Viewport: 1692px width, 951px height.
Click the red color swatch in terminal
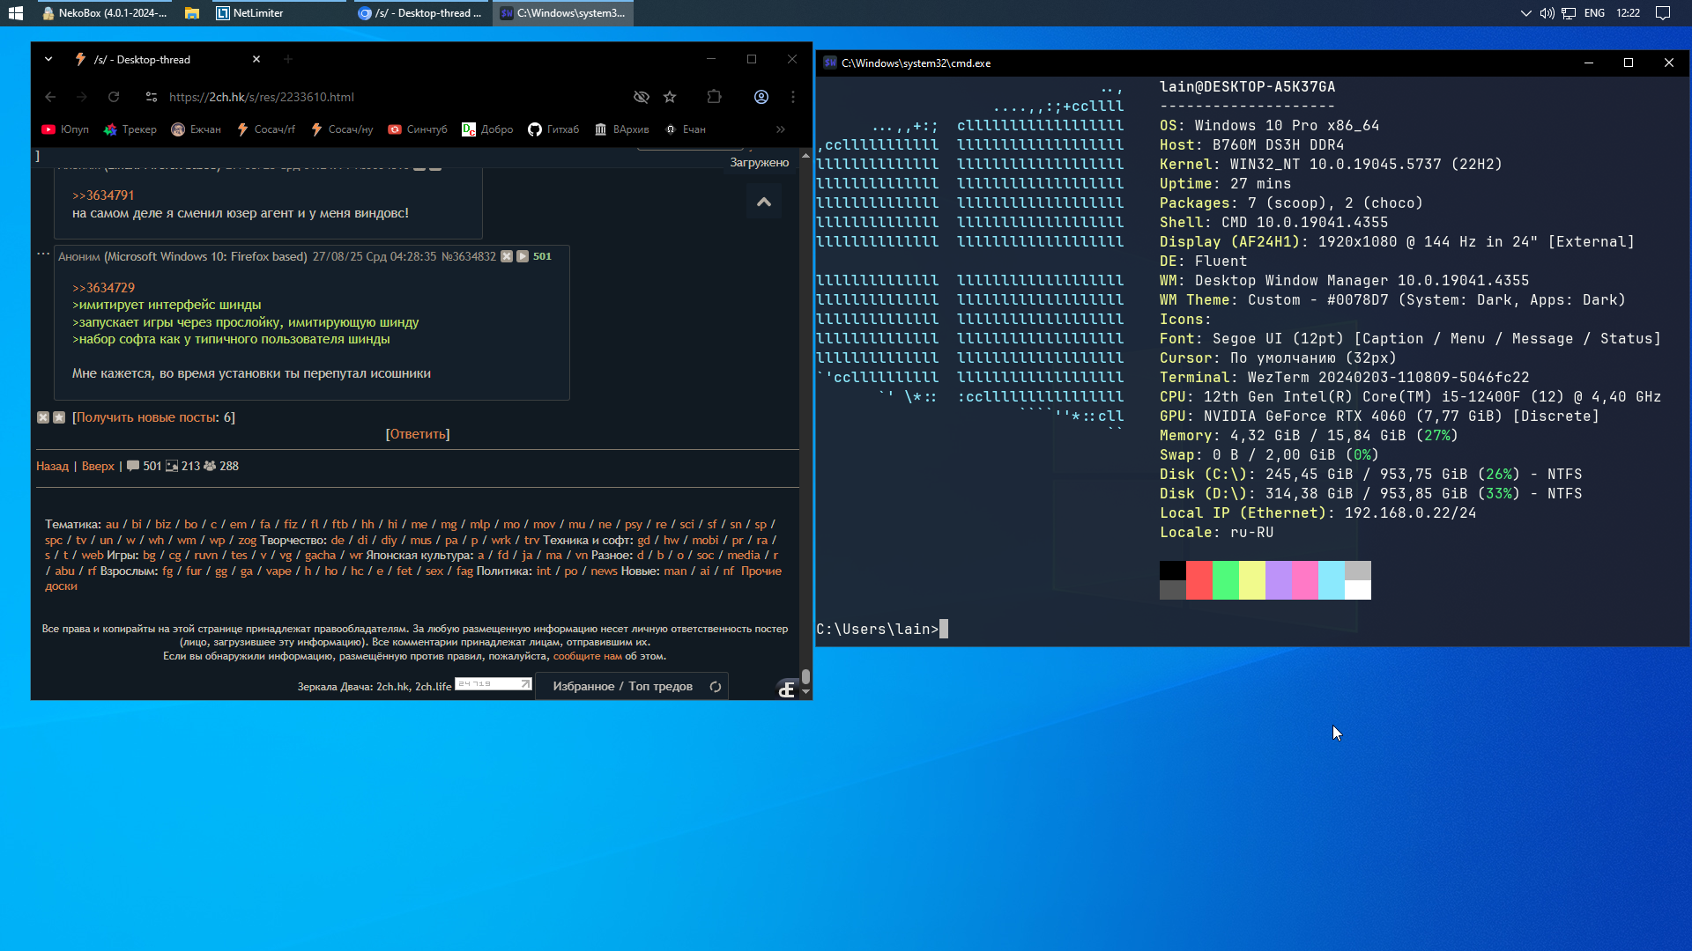click(x=1198, y=580)
